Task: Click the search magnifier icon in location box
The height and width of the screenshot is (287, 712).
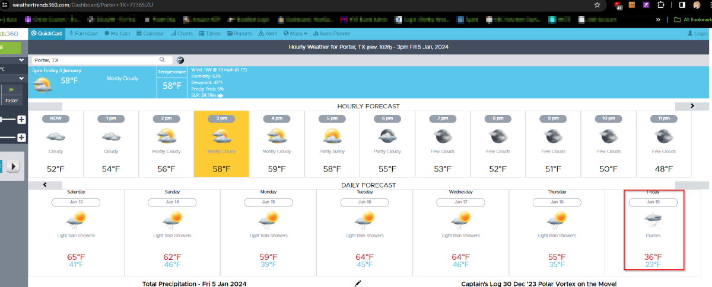Action: pos(162,60)
